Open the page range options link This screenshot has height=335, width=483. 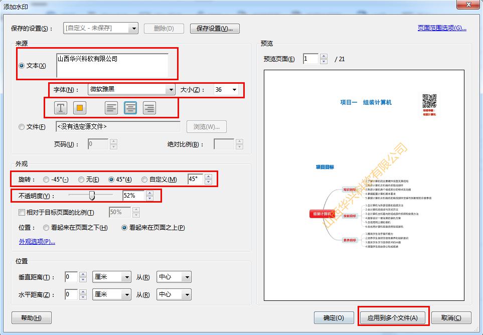(x=442, y=28)
